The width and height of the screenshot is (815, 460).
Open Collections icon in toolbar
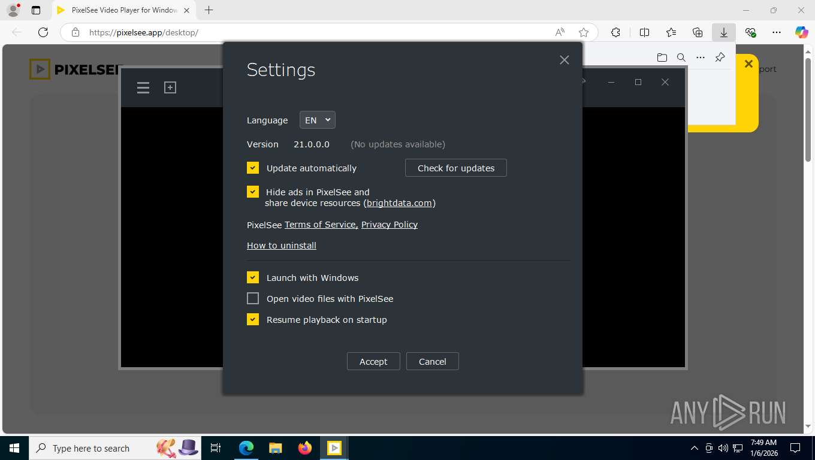[698, 32]
